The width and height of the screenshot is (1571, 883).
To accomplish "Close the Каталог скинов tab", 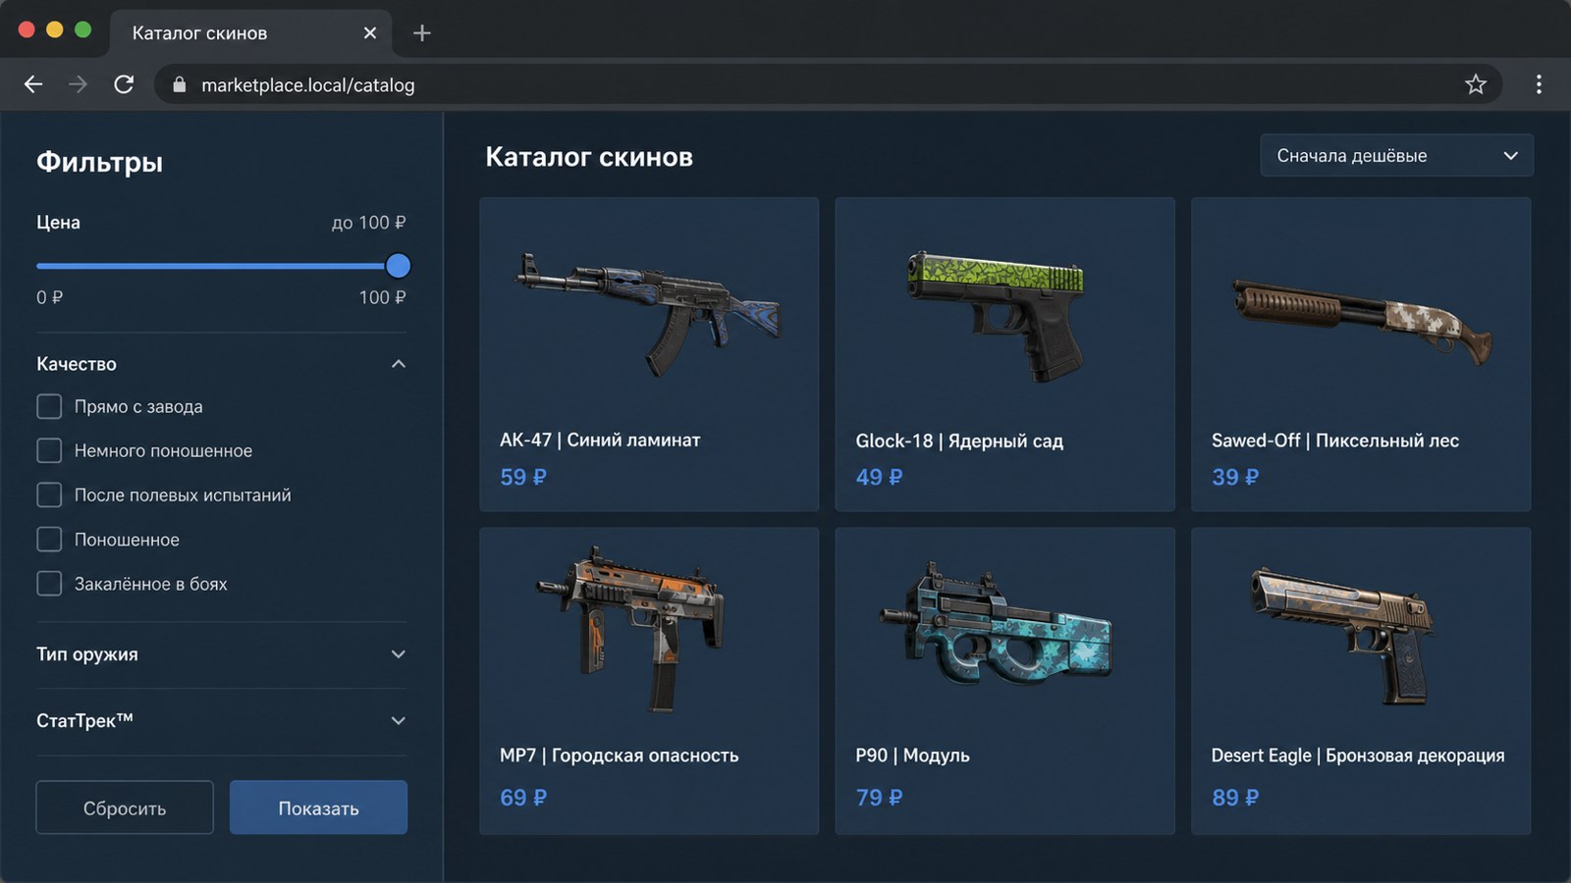I will click(370, 33).
